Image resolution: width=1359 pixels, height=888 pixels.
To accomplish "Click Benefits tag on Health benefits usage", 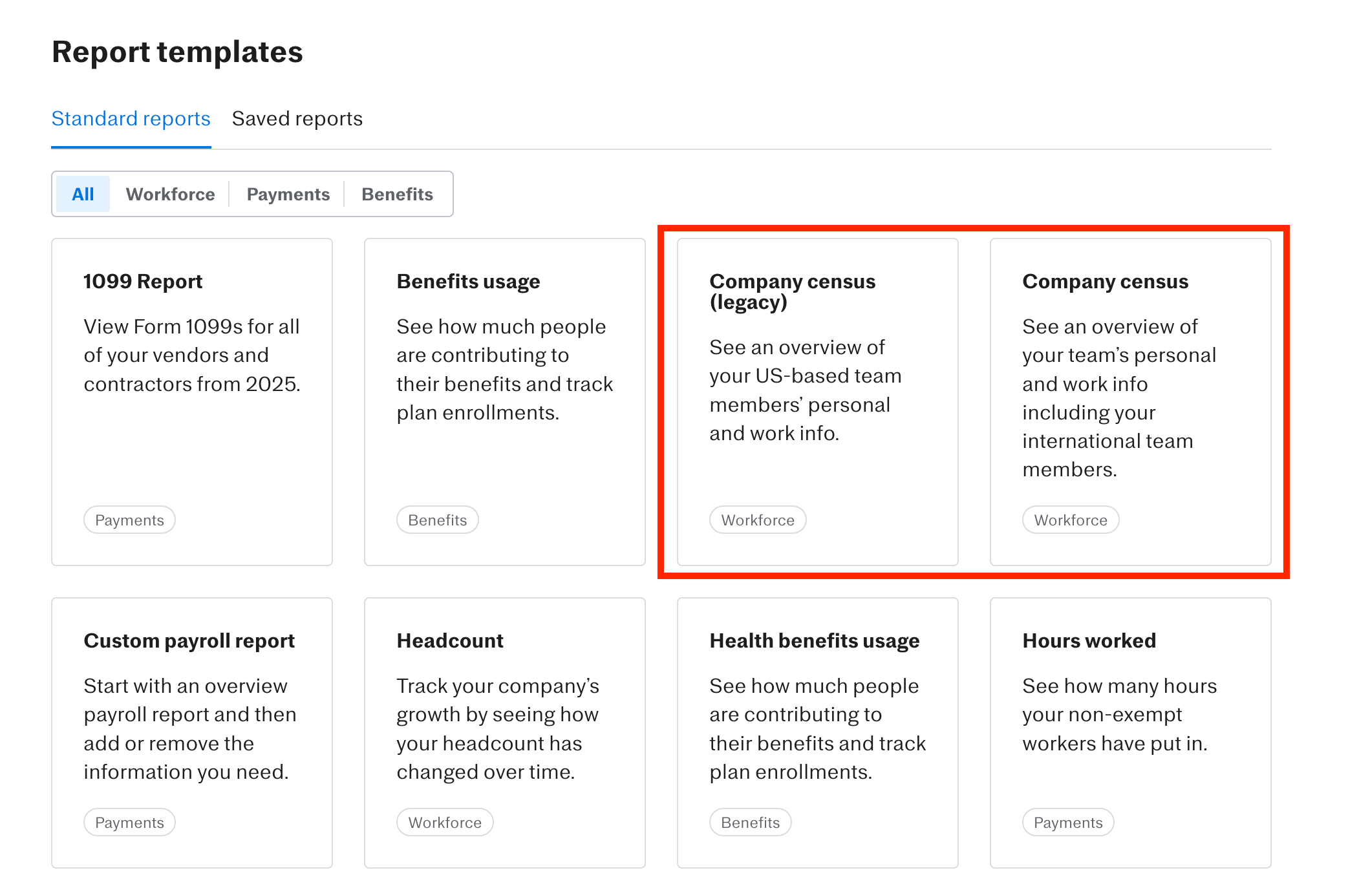I will tap(750, 823).
